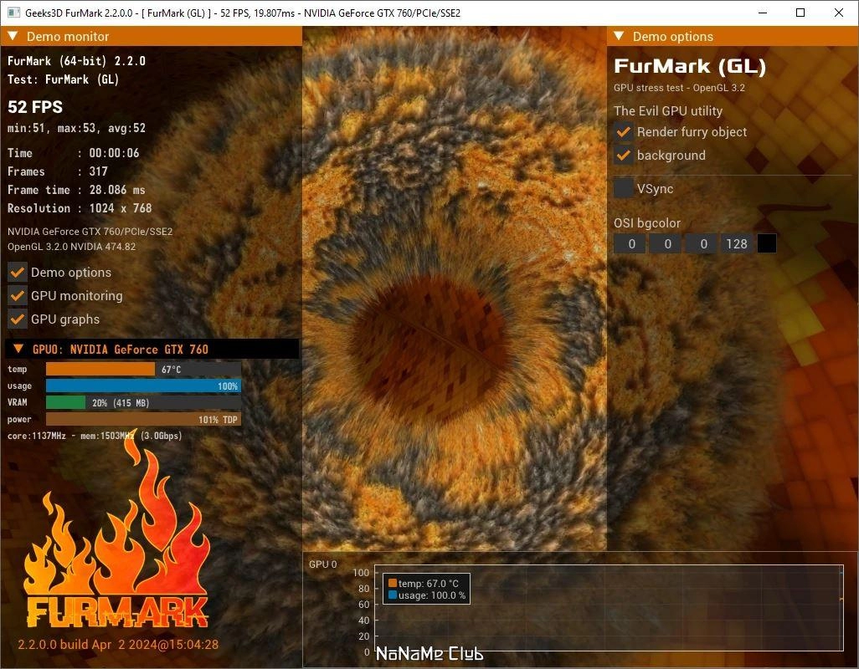
Task: Click the Frame time 28.086 ms value
Action: [x=117, y=190]
